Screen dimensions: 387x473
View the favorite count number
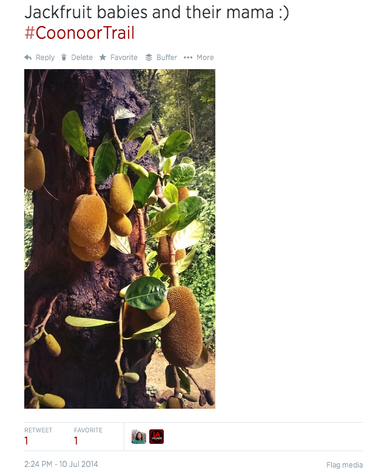76,441
